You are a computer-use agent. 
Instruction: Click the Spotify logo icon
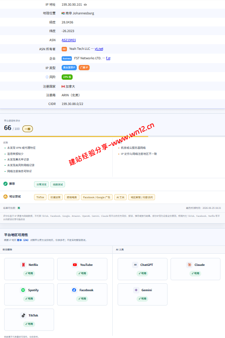[x=23, y=290]
